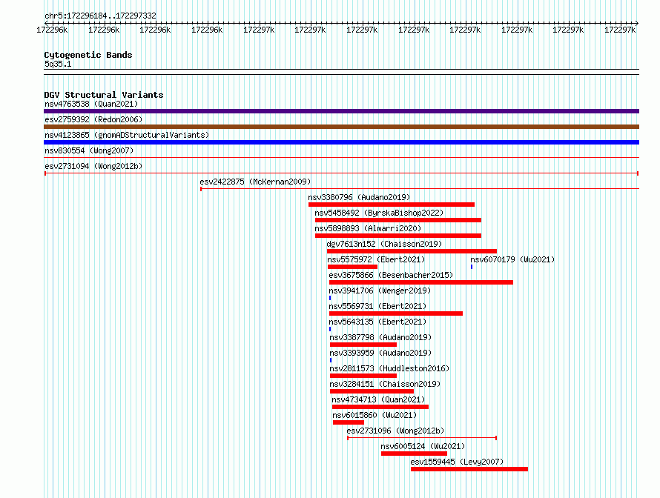Click the red esv1559445 variant bar
Viewport: 660px width, 498px height.
[x=469, y=469]
